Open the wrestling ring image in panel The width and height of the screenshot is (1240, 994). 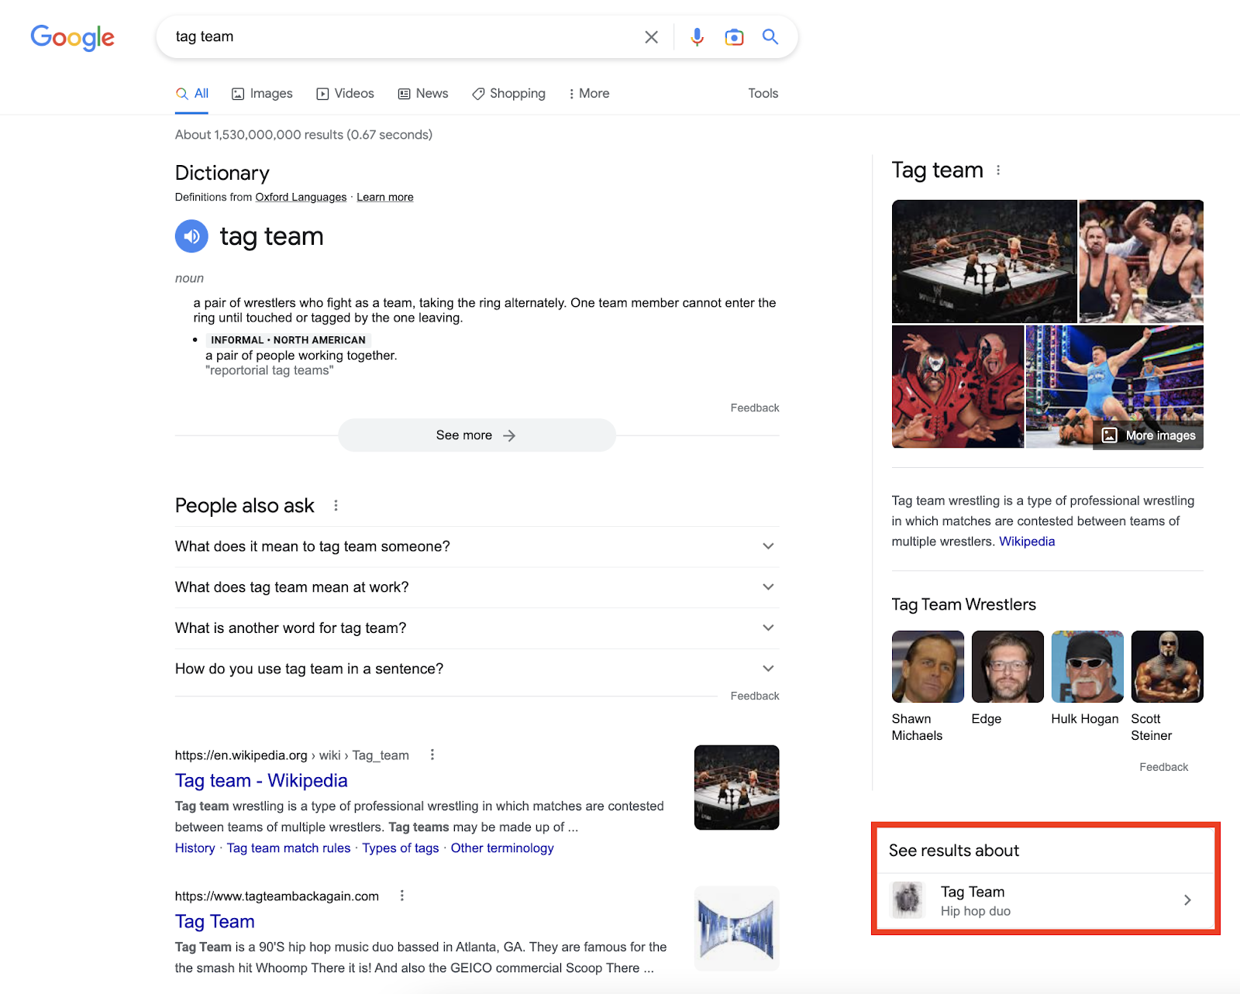point(984,261)
